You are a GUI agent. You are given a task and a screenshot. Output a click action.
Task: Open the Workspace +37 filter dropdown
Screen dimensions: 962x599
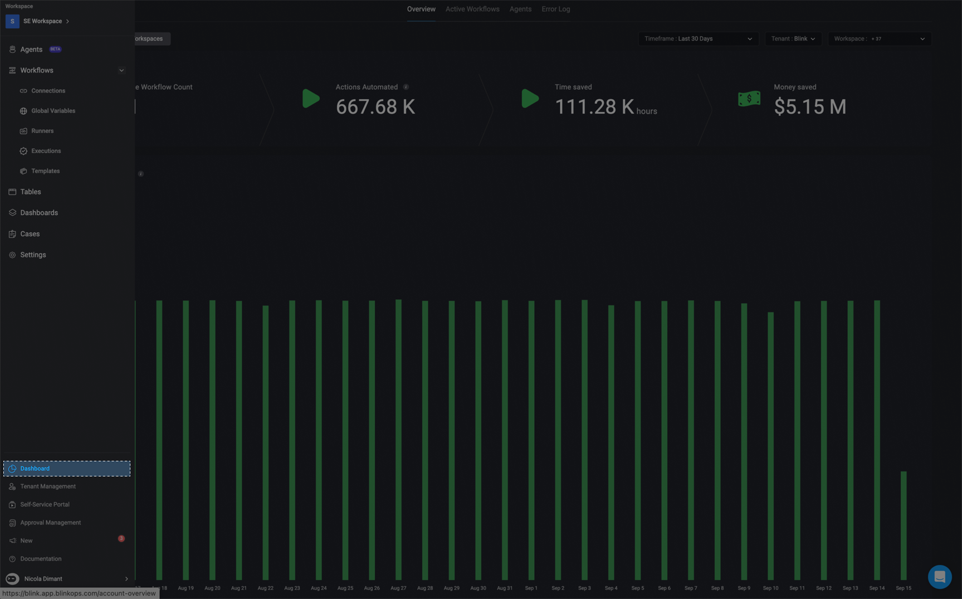point(880,39)
